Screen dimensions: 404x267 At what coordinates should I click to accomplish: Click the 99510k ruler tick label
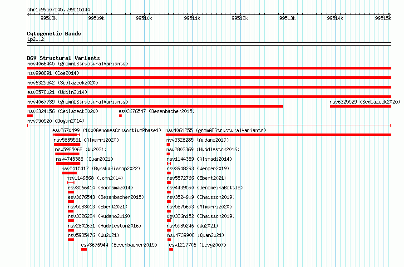point(144,18)
